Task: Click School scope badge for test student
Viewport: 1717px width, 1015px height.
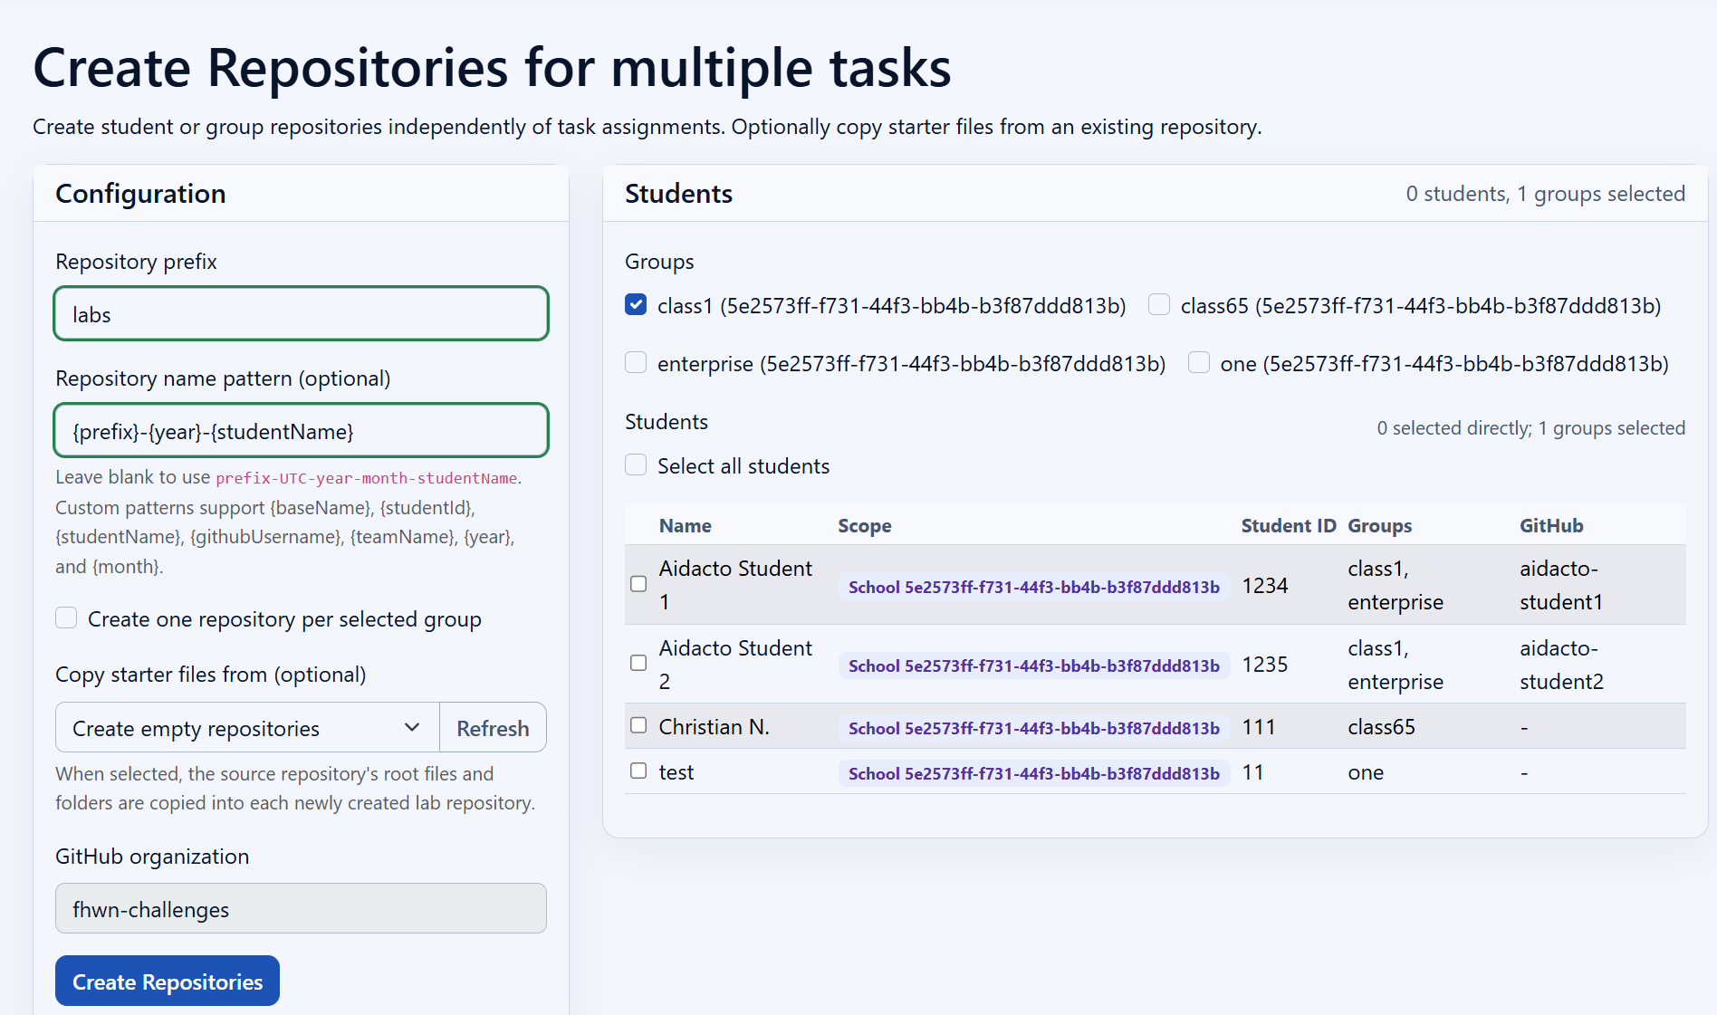Action: point(1033,773)
